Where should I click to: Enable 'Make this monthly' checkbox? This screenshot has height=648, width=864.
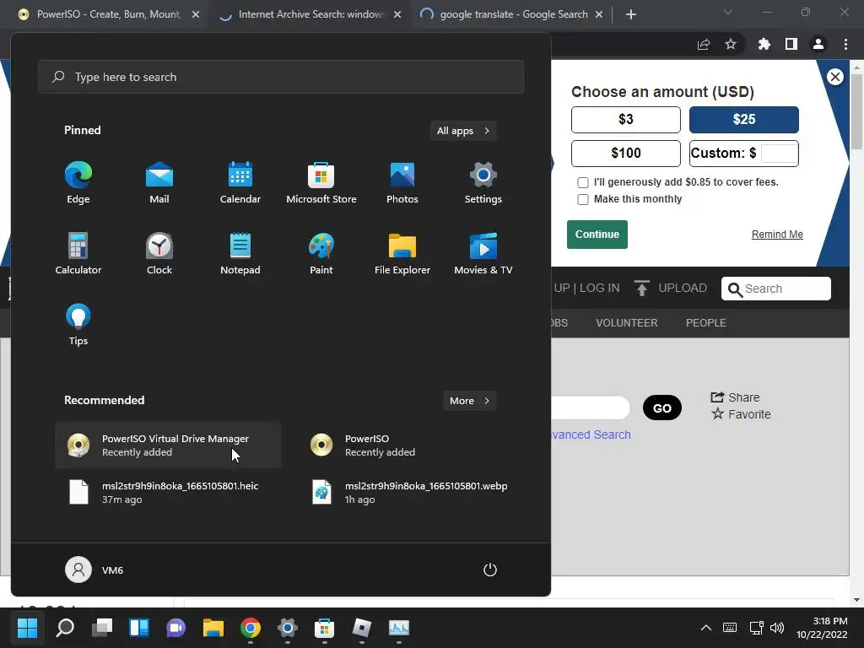click(582, 199)
